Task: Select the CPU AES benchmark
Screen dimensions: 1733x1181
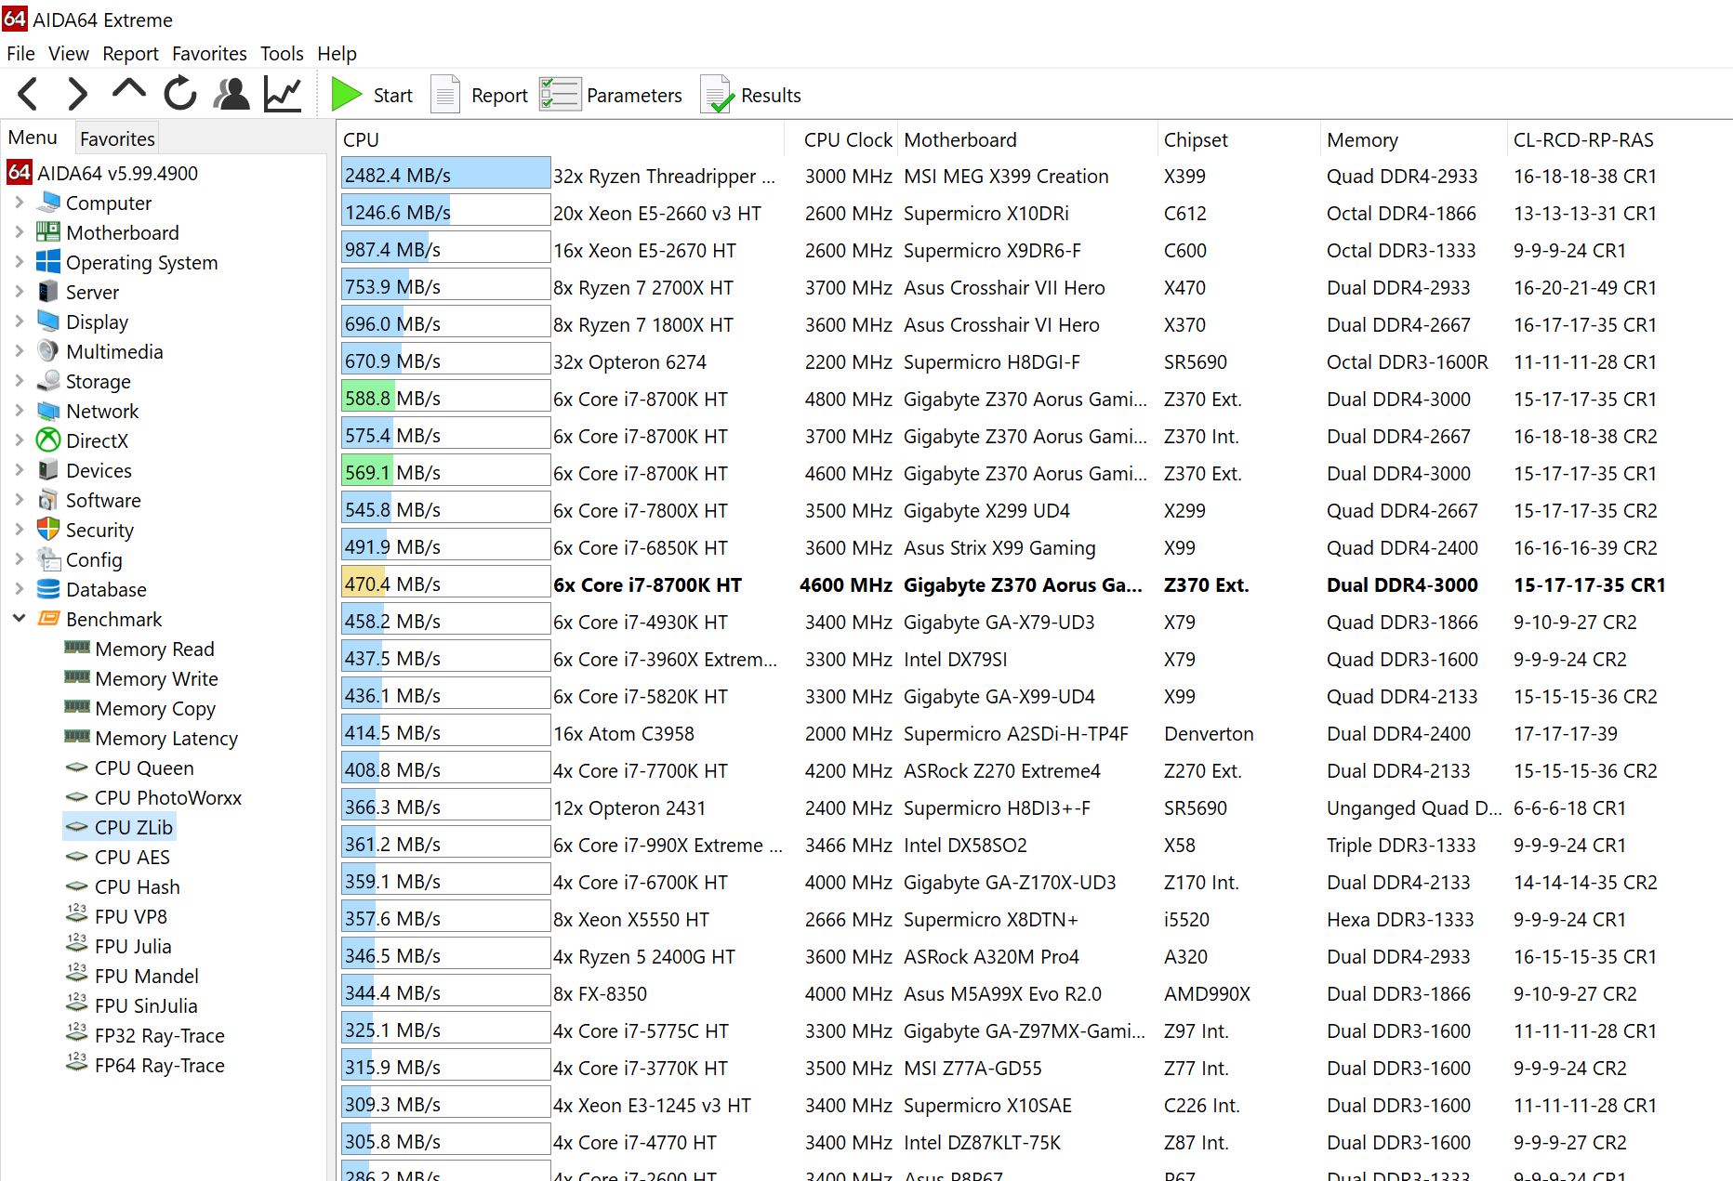Action: 132,857
